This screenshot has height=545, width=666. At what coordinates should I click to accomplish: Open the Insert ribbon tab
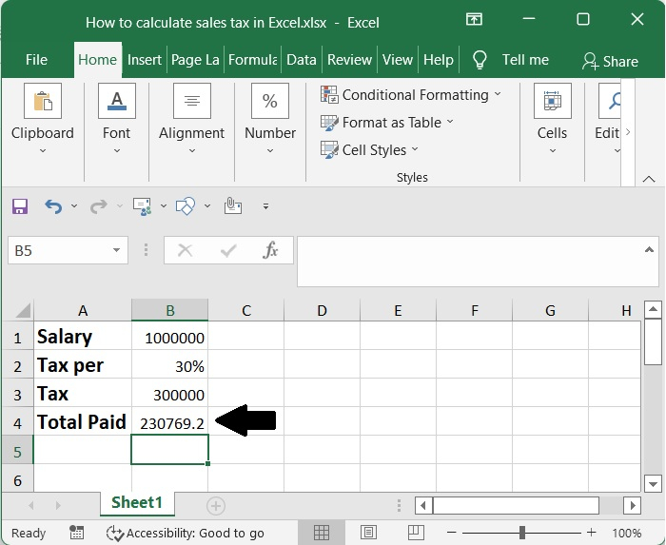coord(145,59)
